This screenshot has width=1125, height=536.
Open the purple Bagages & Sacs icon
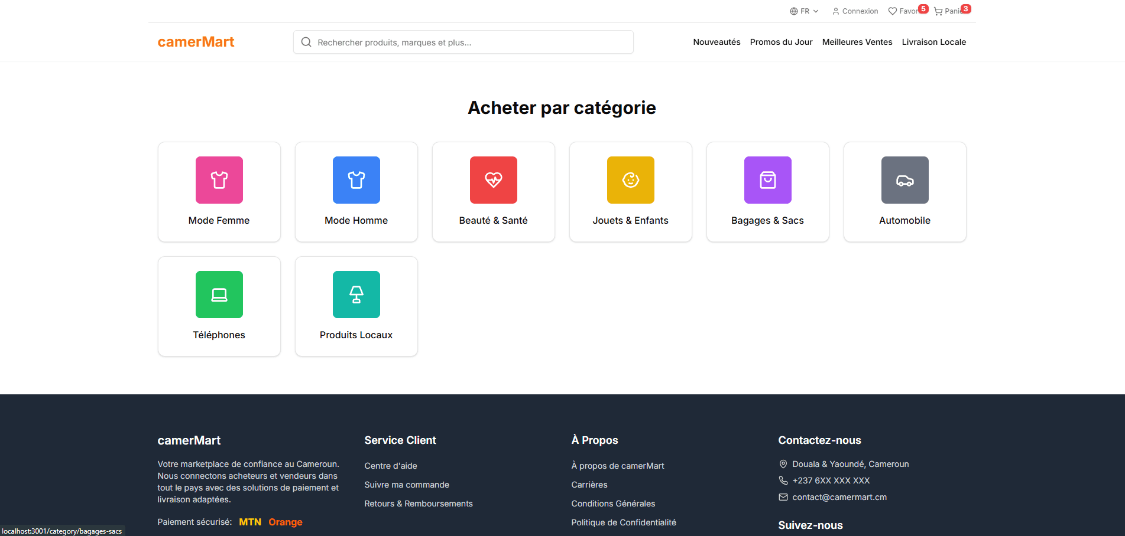767,180
